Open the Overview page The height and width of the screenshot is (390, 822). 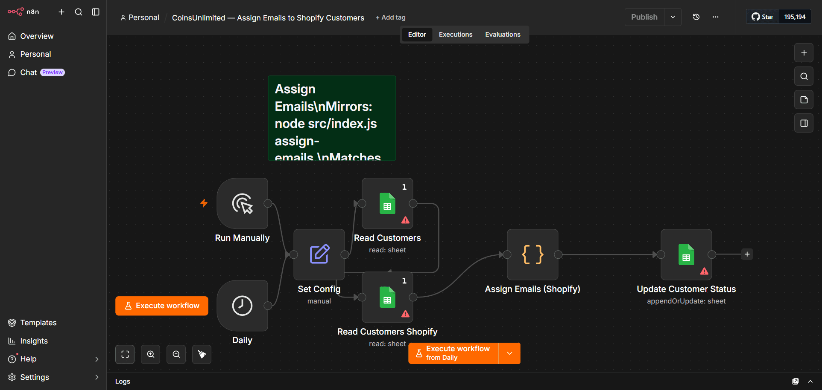point(53,36)
